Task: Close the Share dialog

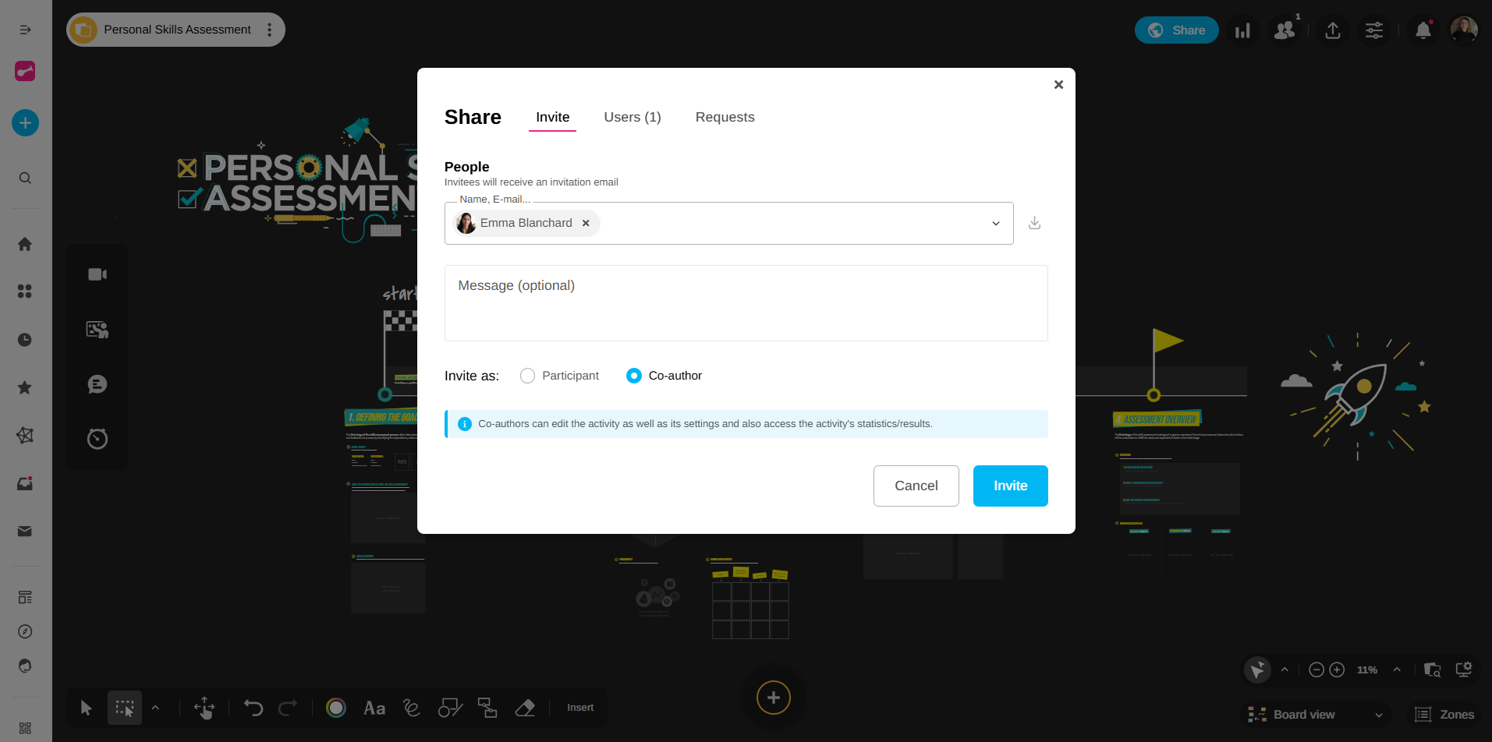Action: (1058, 84)
